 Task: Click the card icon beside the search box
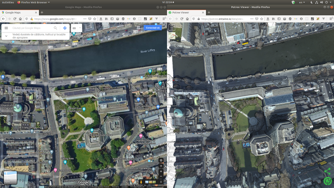pos(74,28)
